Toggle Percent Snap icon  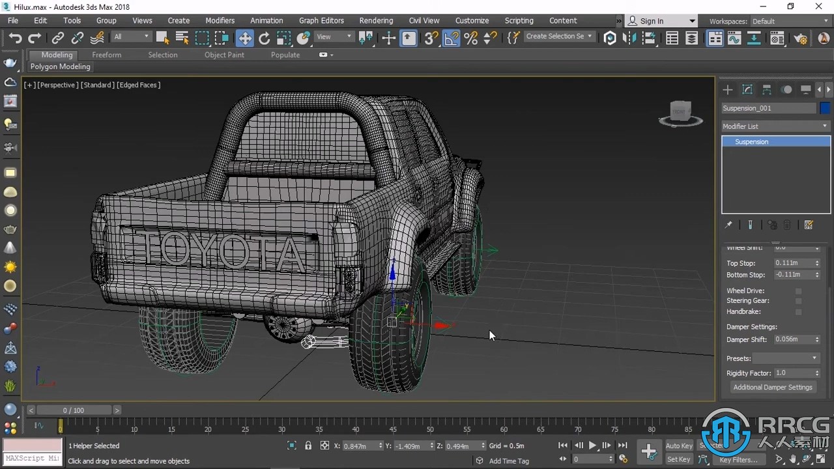point(471,38)
